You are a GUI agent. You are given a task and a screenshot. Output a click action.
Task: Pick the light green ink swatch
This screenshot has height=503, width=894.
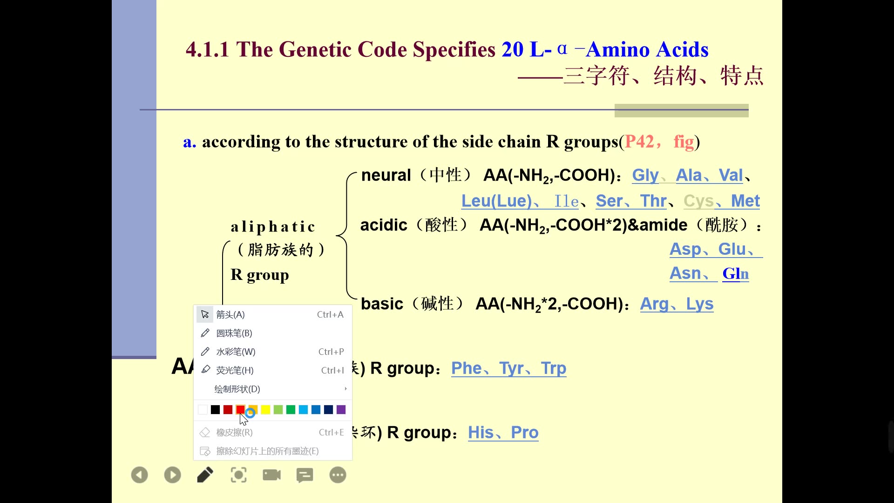[278, 409]
